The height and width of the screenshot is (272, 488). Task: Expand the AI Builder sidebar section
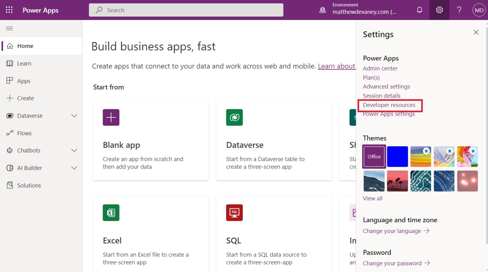[74, 168]
